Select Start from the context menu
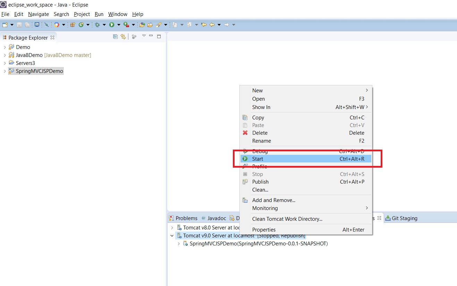Viewport: 457px width, 286px height. [257, 159]
